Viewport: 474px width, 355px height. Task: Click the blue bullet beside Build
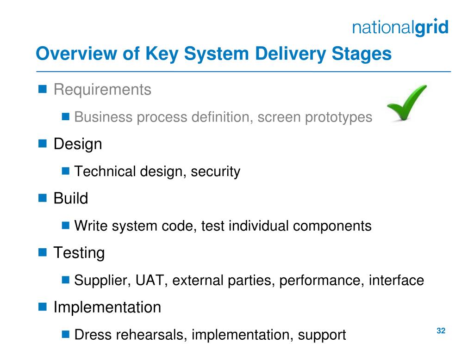click(x=43, y=198)
